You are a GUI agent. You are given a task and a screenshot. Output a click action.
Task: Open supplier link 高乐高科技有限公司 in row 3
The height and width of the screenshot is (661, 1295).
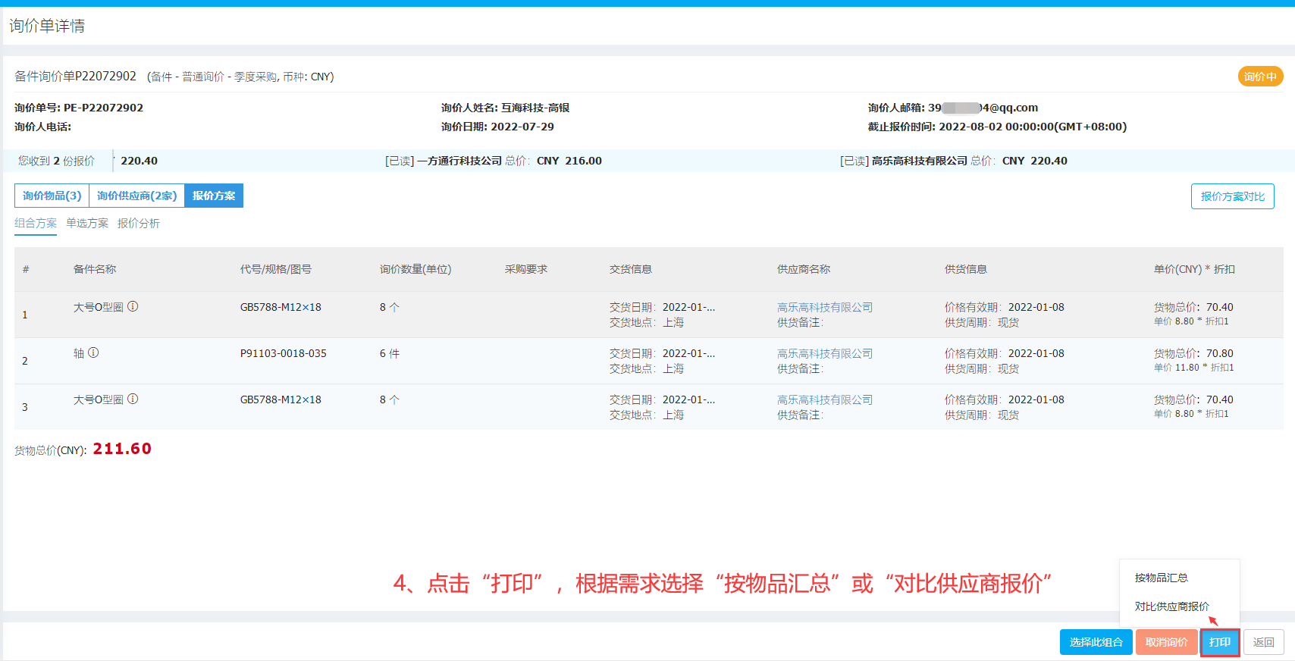(x=825, y=399)
